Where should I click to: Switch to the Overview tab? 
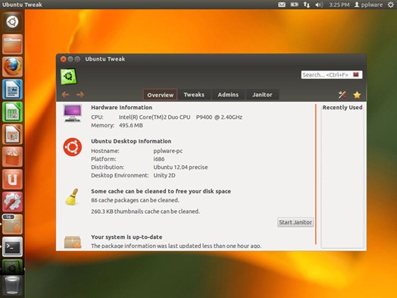161,95
